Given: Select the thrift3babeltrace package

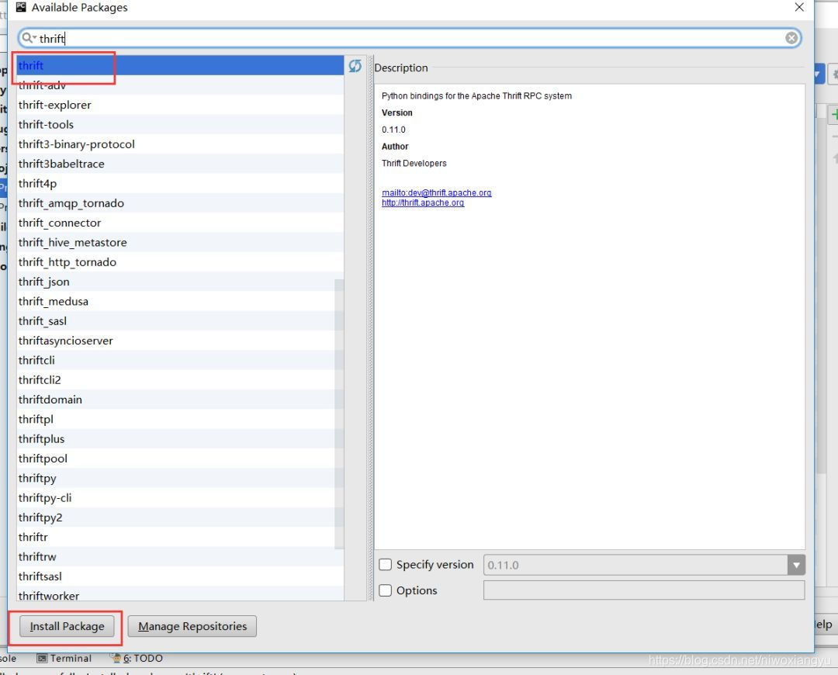Looking at the screenshot, I should click(180, 164).
